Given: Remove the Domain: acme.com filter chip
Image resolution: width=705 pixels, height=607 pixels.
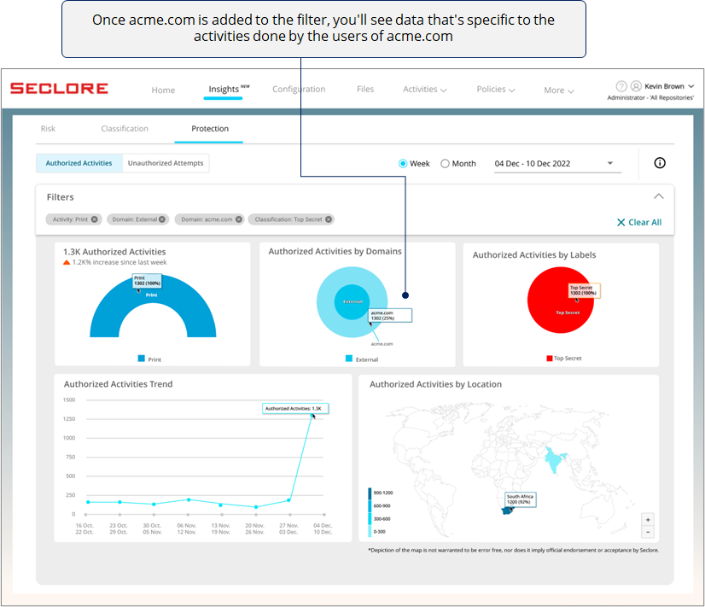Looking at the screenshot, I should (x=239, y=219).
